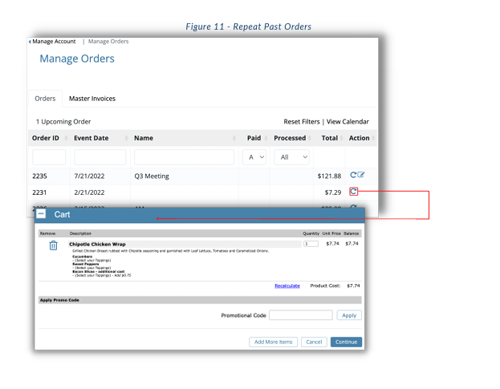Select the Manage Orders breadcrumb
Image resolution: width=500 pixels, height=389 pixels.
click(x=108, y=42)
